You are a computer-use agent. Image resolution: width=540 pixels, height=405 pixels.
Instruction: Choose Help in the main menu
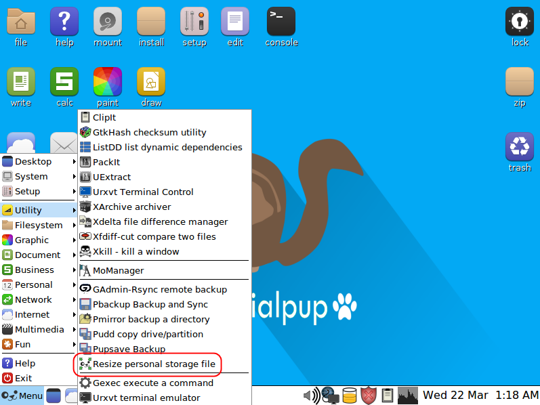pyautogui.click(x=39, y=363)
